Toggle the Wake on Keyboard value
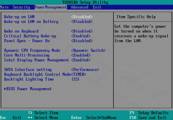 click(x=82, y=31)
